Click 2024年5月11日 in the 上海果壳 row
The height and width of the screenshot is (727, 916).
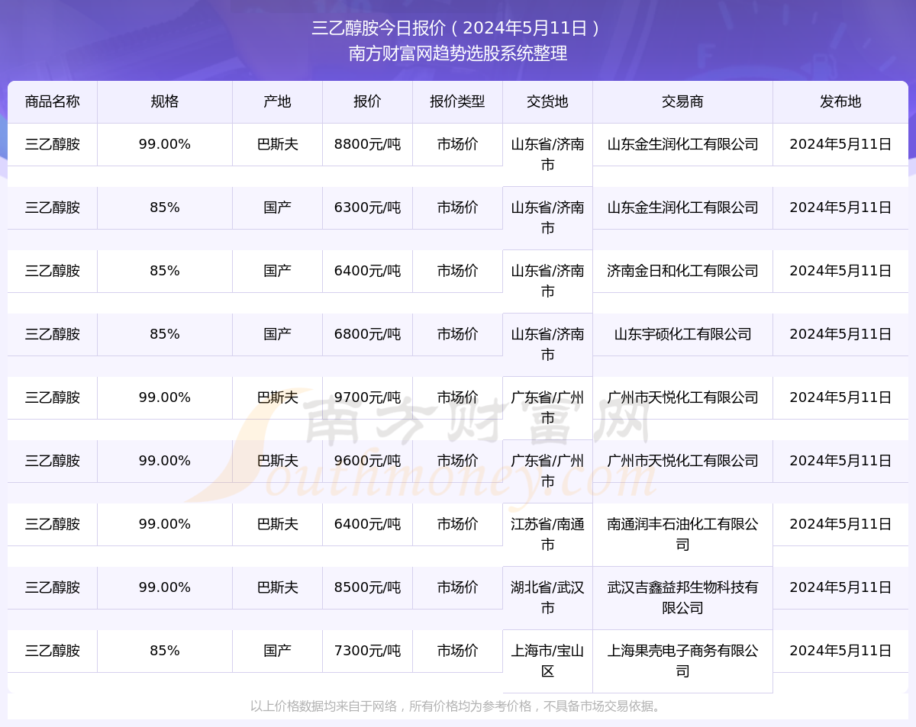click(840, 650)
